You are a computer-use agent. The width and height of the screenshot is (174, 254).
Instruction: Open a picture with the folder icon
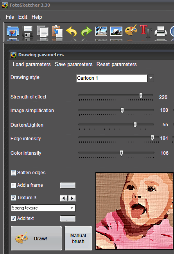click(x=13, y=31)
